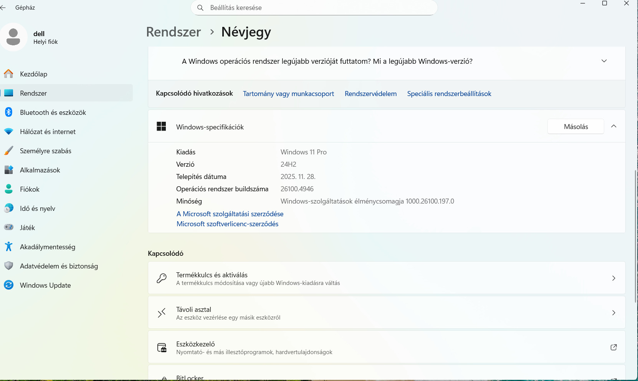Click the Idő és nyelv globe icon
Screen dimensions: 638x381
[8, 208]
